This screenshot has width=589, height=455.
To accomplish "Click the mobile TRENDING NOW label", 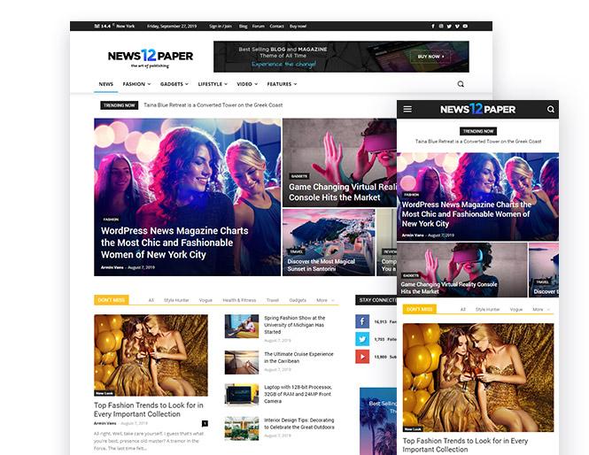I will pyautogui.click(x=478, y=131).
